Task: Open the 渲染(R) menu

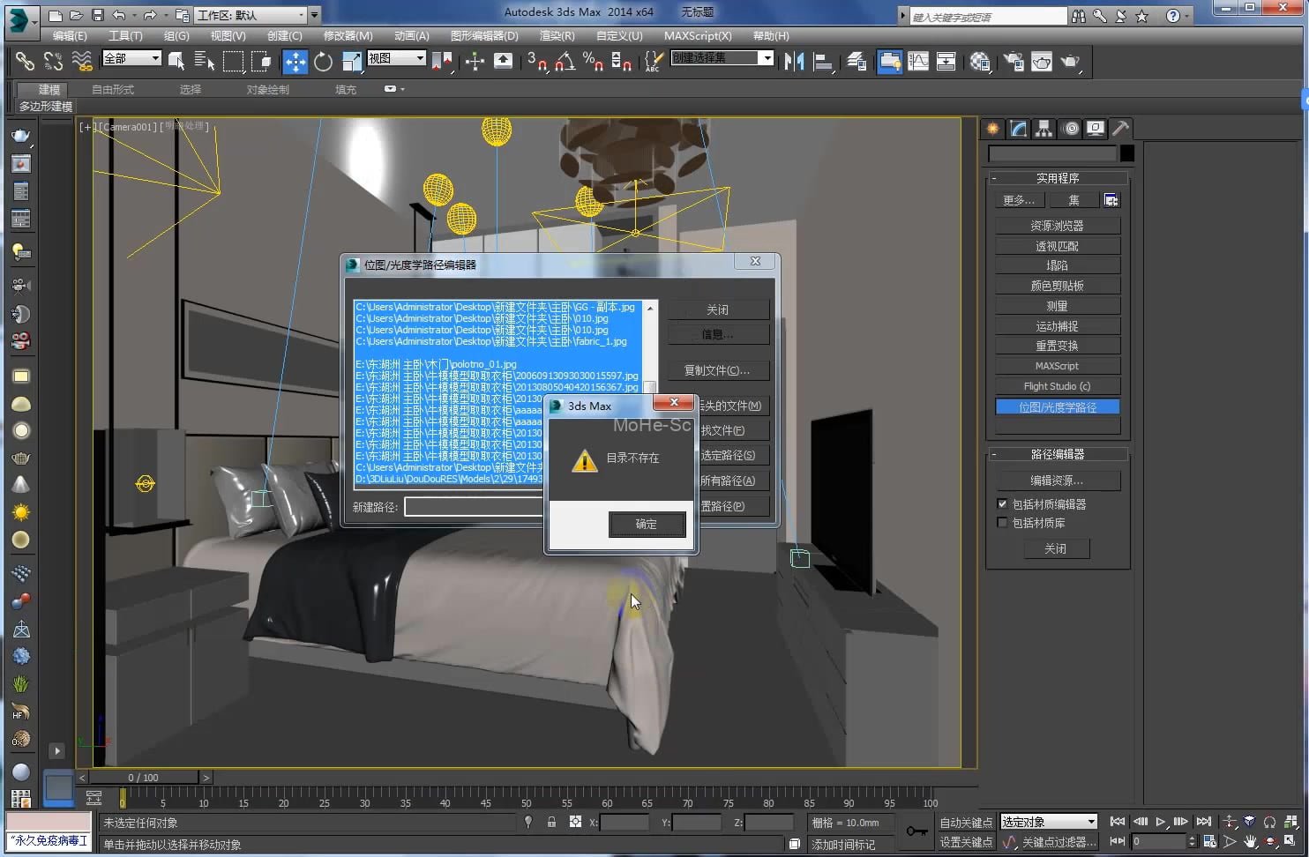Action: coord(557,36)
